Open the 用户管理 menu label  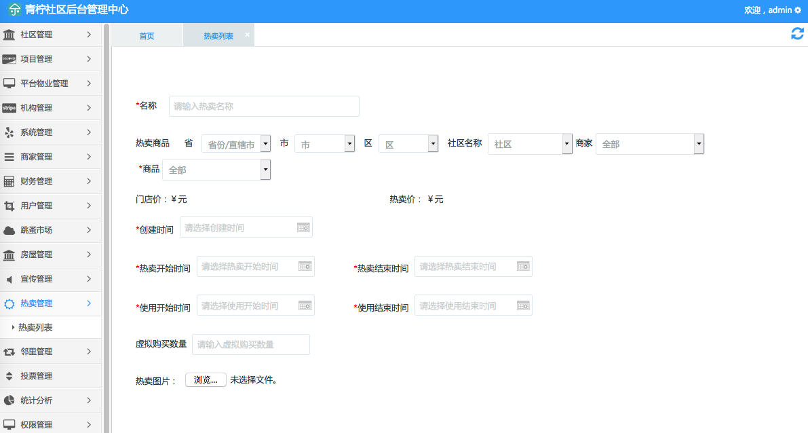pyautogui.click(x=37, y=206)
